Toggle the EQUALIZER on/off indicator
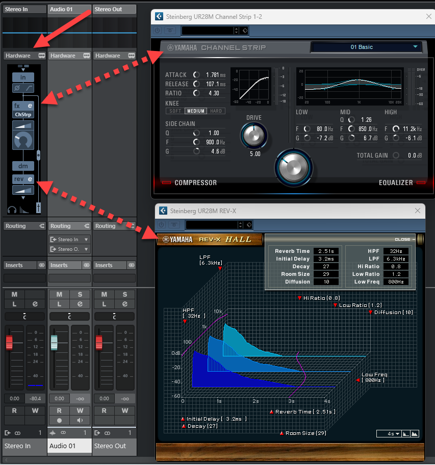The width and height of the screenshot is (435, 465). (421, 183)
